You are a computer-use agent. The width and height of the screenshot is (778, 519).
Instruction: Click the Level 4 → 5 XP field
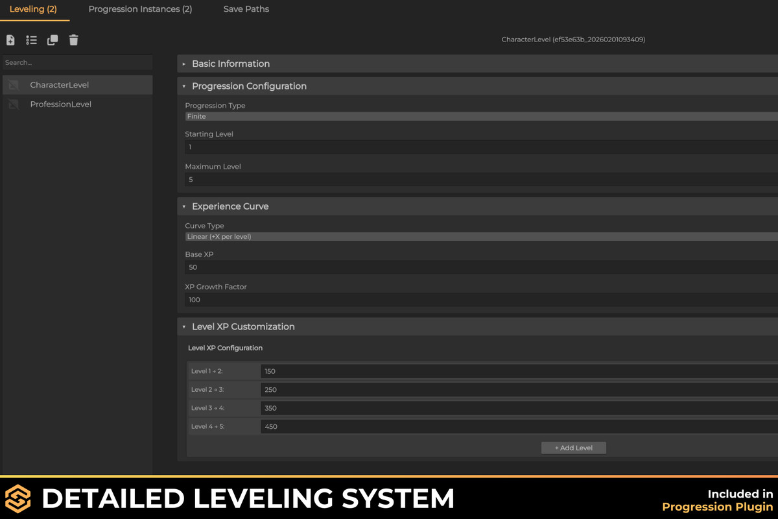tap(519, 426)
